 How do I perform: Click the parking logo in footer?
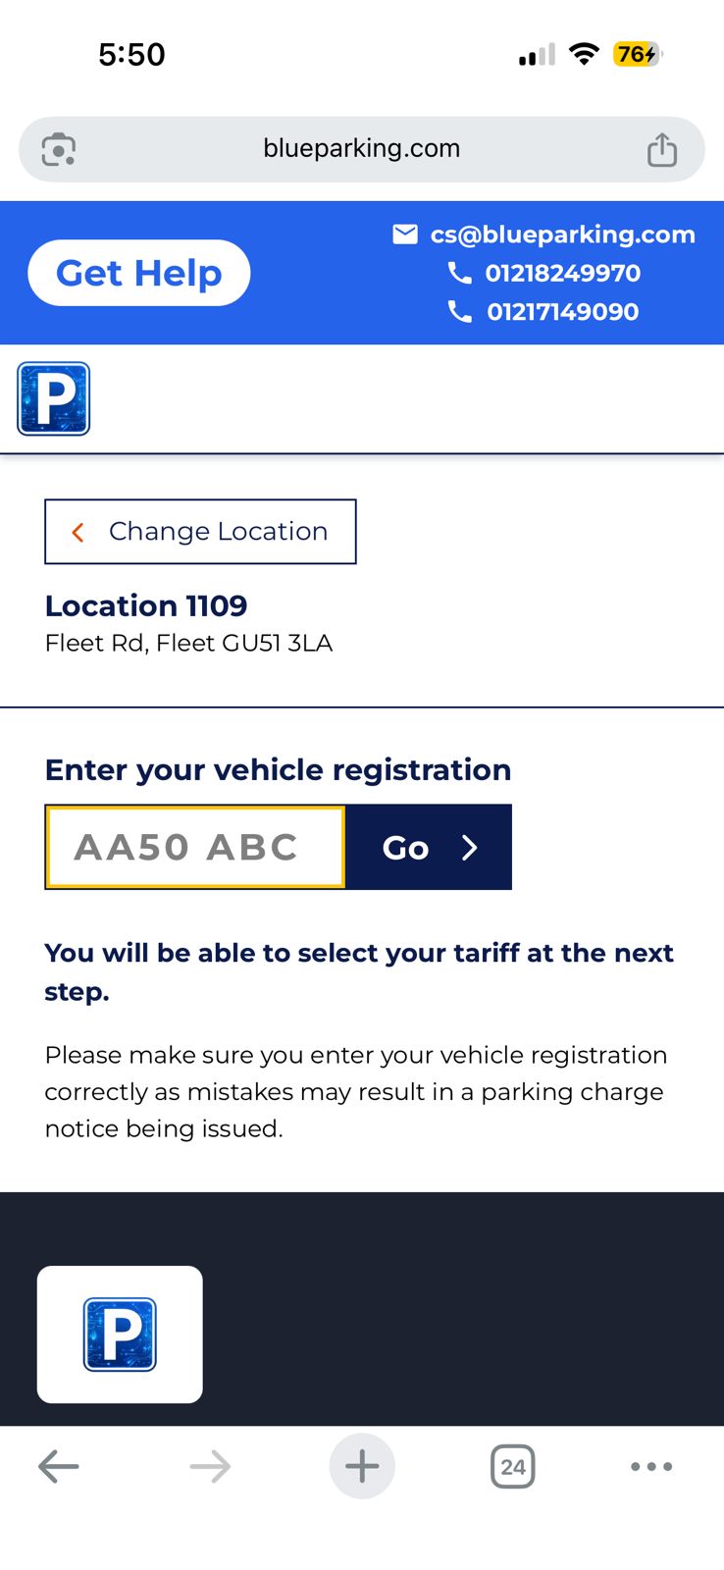click(x=120, y=1334)
